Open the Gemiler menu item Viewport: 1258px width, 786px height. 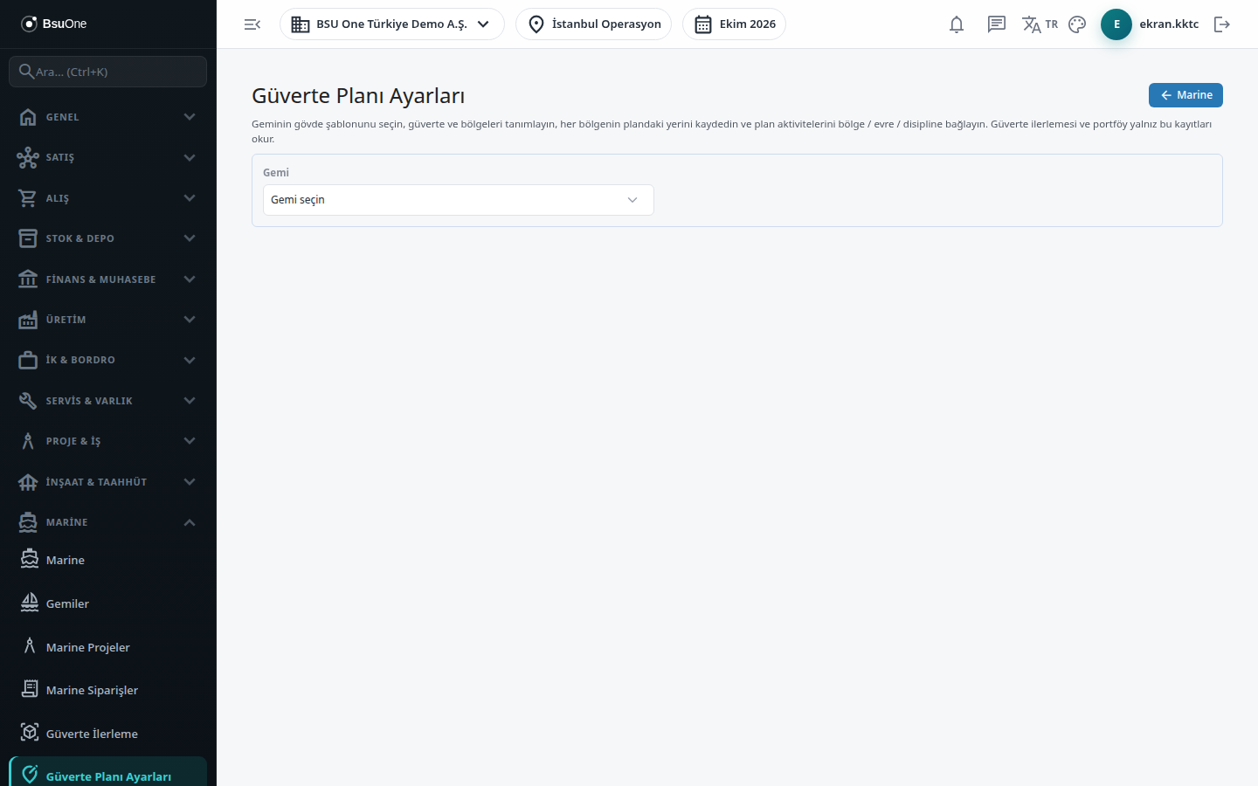point(108,603)
